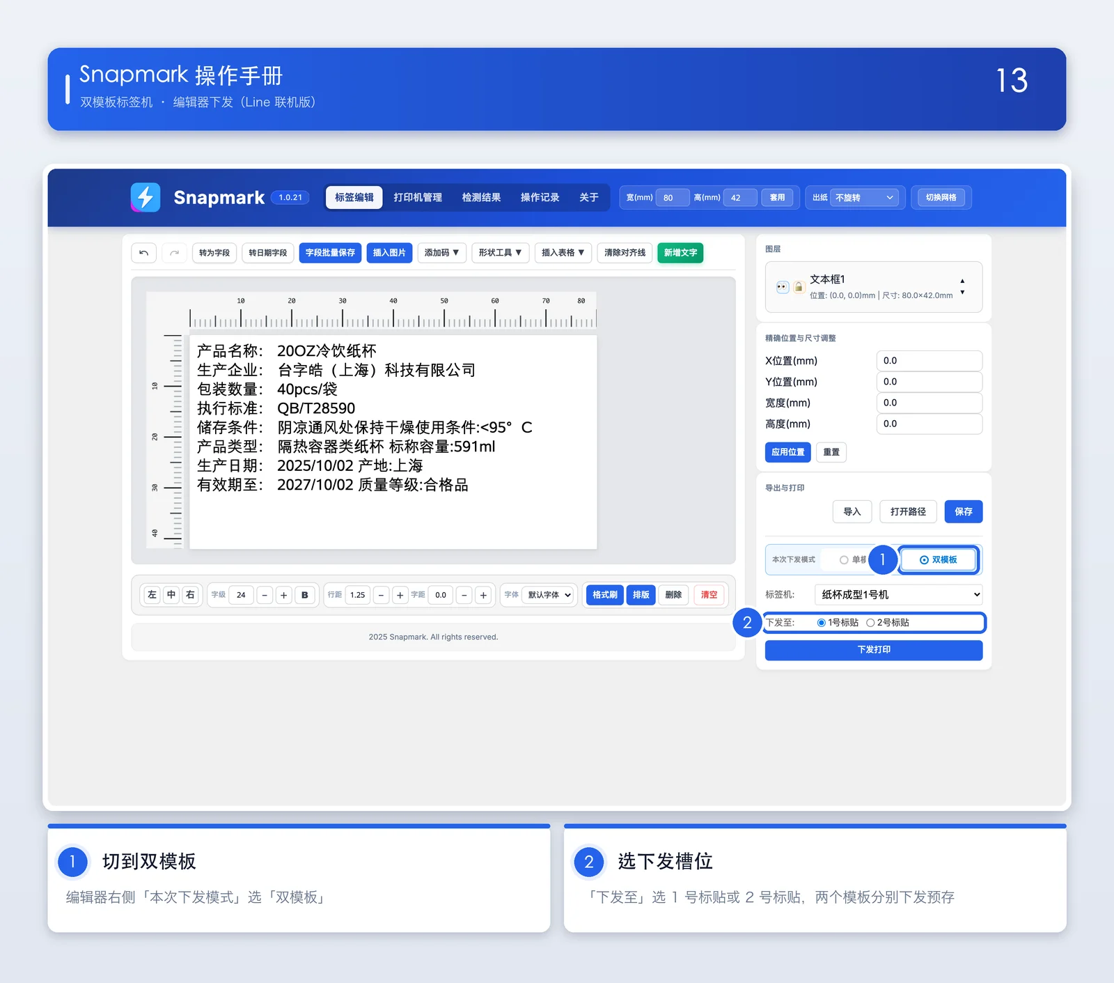Click the 行距 1.25 value field
1114x983 pixels.
pyautogui.click(x=357, y=595)
